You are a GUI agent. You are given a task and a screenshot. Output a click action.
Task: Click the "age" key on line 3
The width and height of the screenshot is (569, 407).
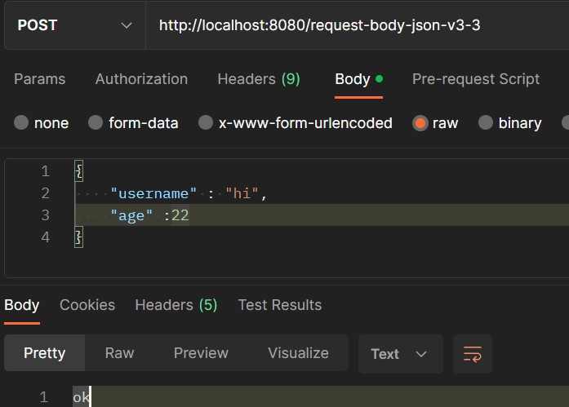click(x=131, y=215)
